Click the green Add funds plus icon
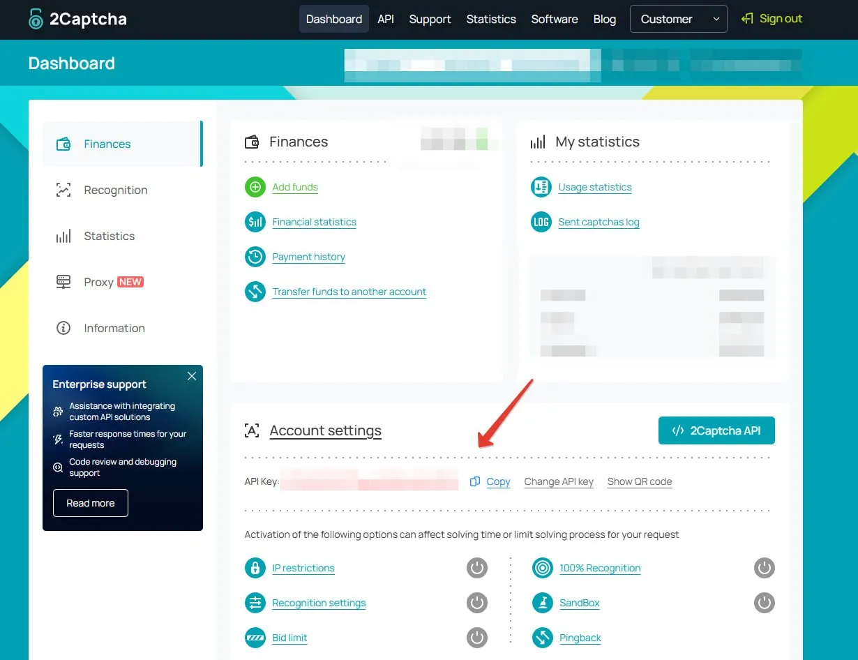Viewport: 858px width, 660px height. (255, 187)
